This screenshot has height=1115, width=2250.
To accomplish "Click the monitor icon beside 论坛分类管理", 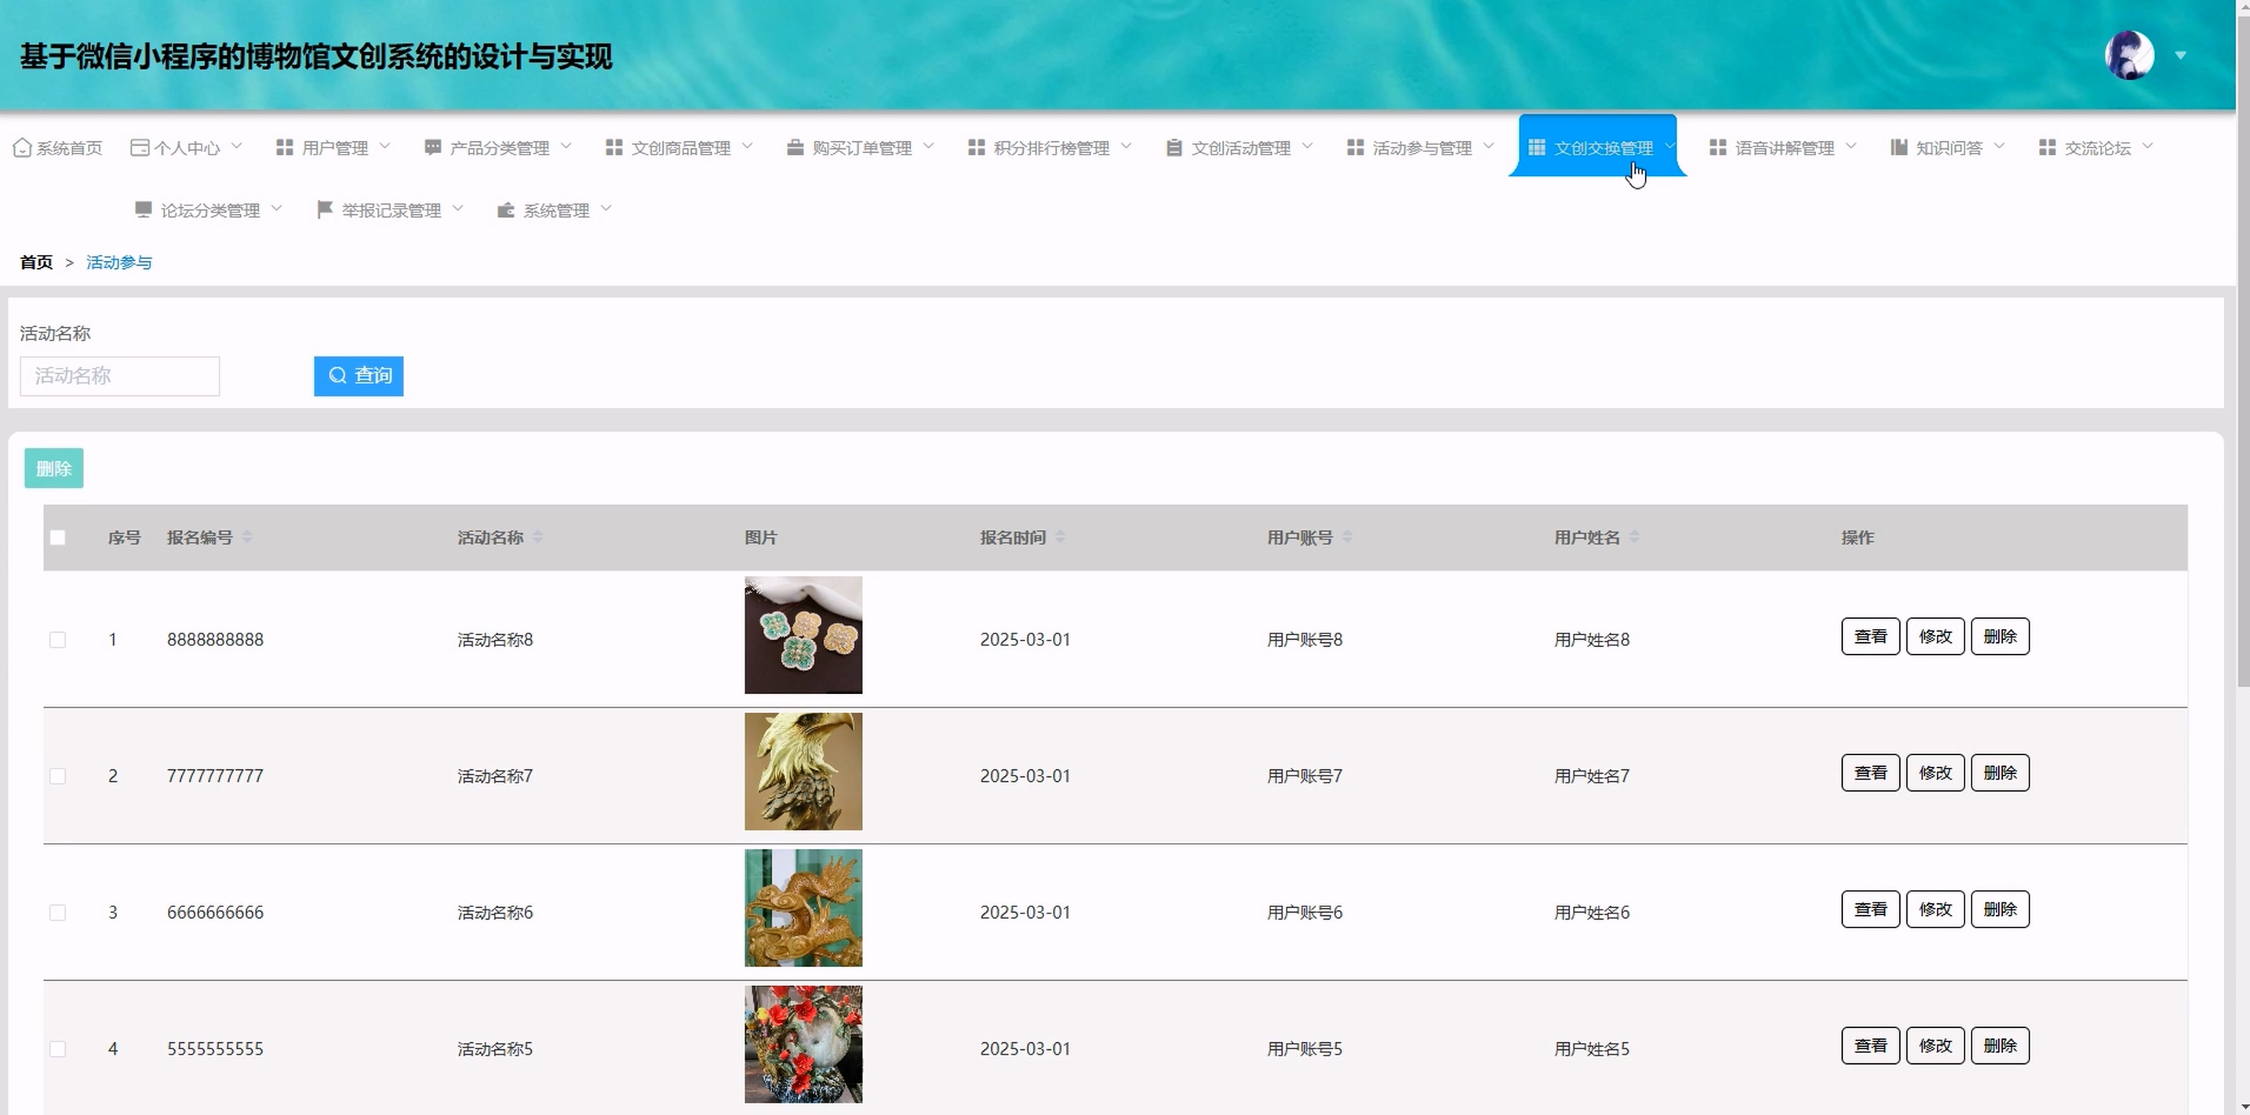I will (144, 209).
